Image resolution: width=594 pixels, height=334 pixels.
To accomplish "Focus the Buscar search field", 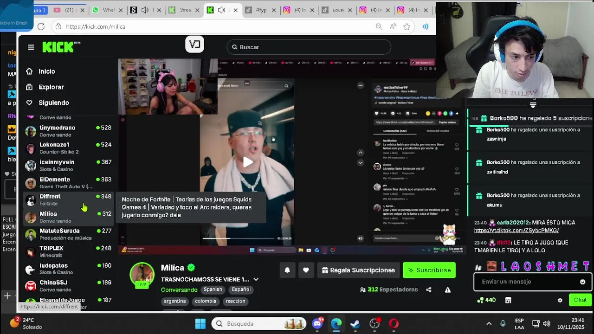I will (x=309, y=47).
